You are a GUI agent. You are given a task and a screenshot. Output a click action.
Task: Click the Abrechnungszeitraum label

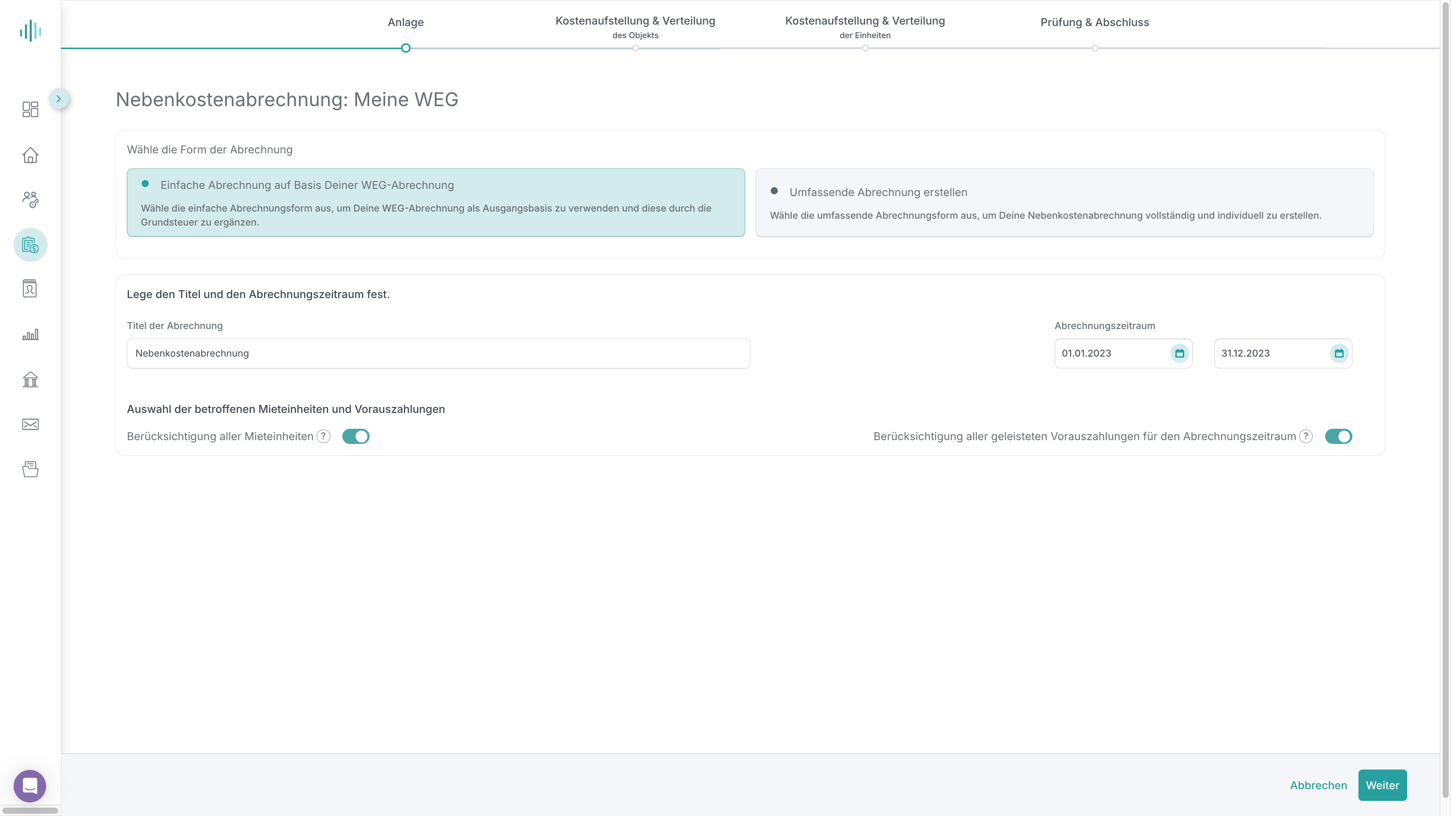click(x=1104, y=326)
